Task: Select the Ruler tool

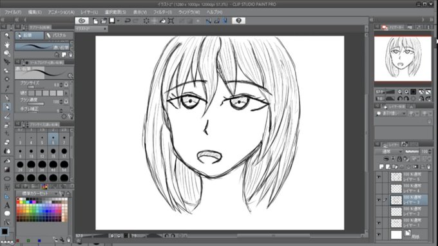Action: 7,196
